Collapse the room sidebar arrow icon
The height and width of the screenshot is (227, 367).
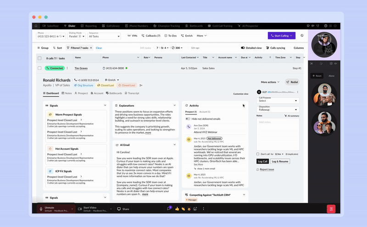[x=311, y=64]
